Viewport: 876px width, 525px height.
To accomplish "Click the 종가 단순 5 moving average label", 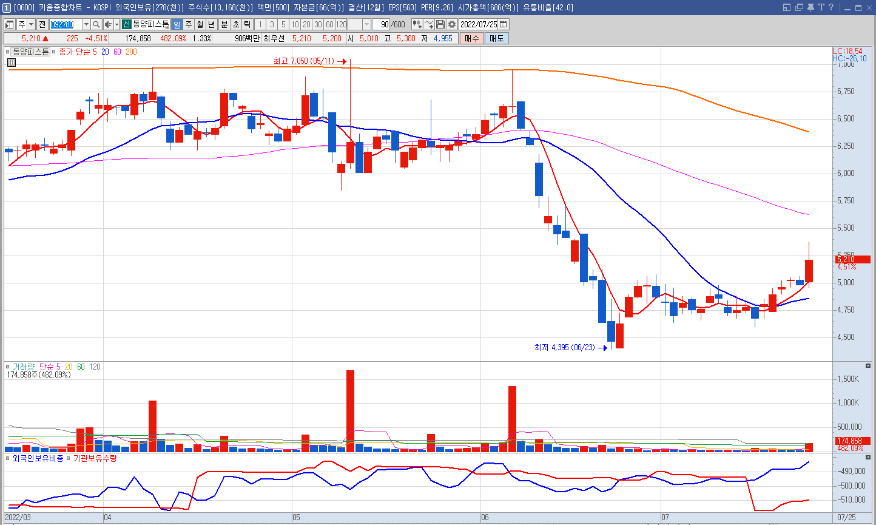I will point(78,52).
